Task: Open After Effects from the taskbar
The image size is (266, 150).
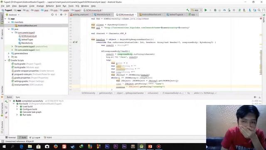Action: pos(124,146)
